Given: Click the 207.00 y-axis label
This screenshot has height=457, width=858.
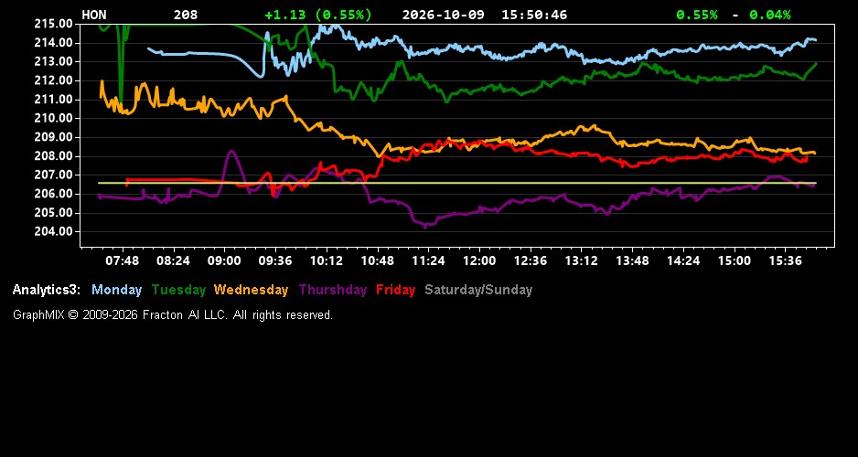Looking at the screenshot, I should pos(54,175).
